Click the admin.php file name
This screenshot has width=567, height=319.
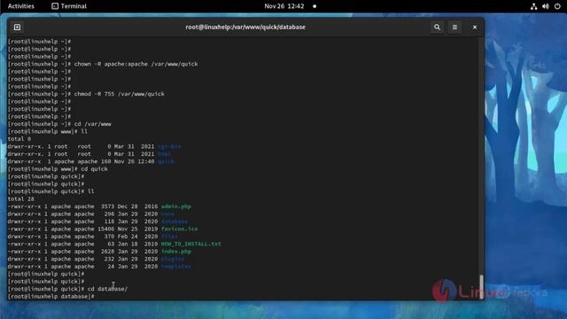pos(176,206)
